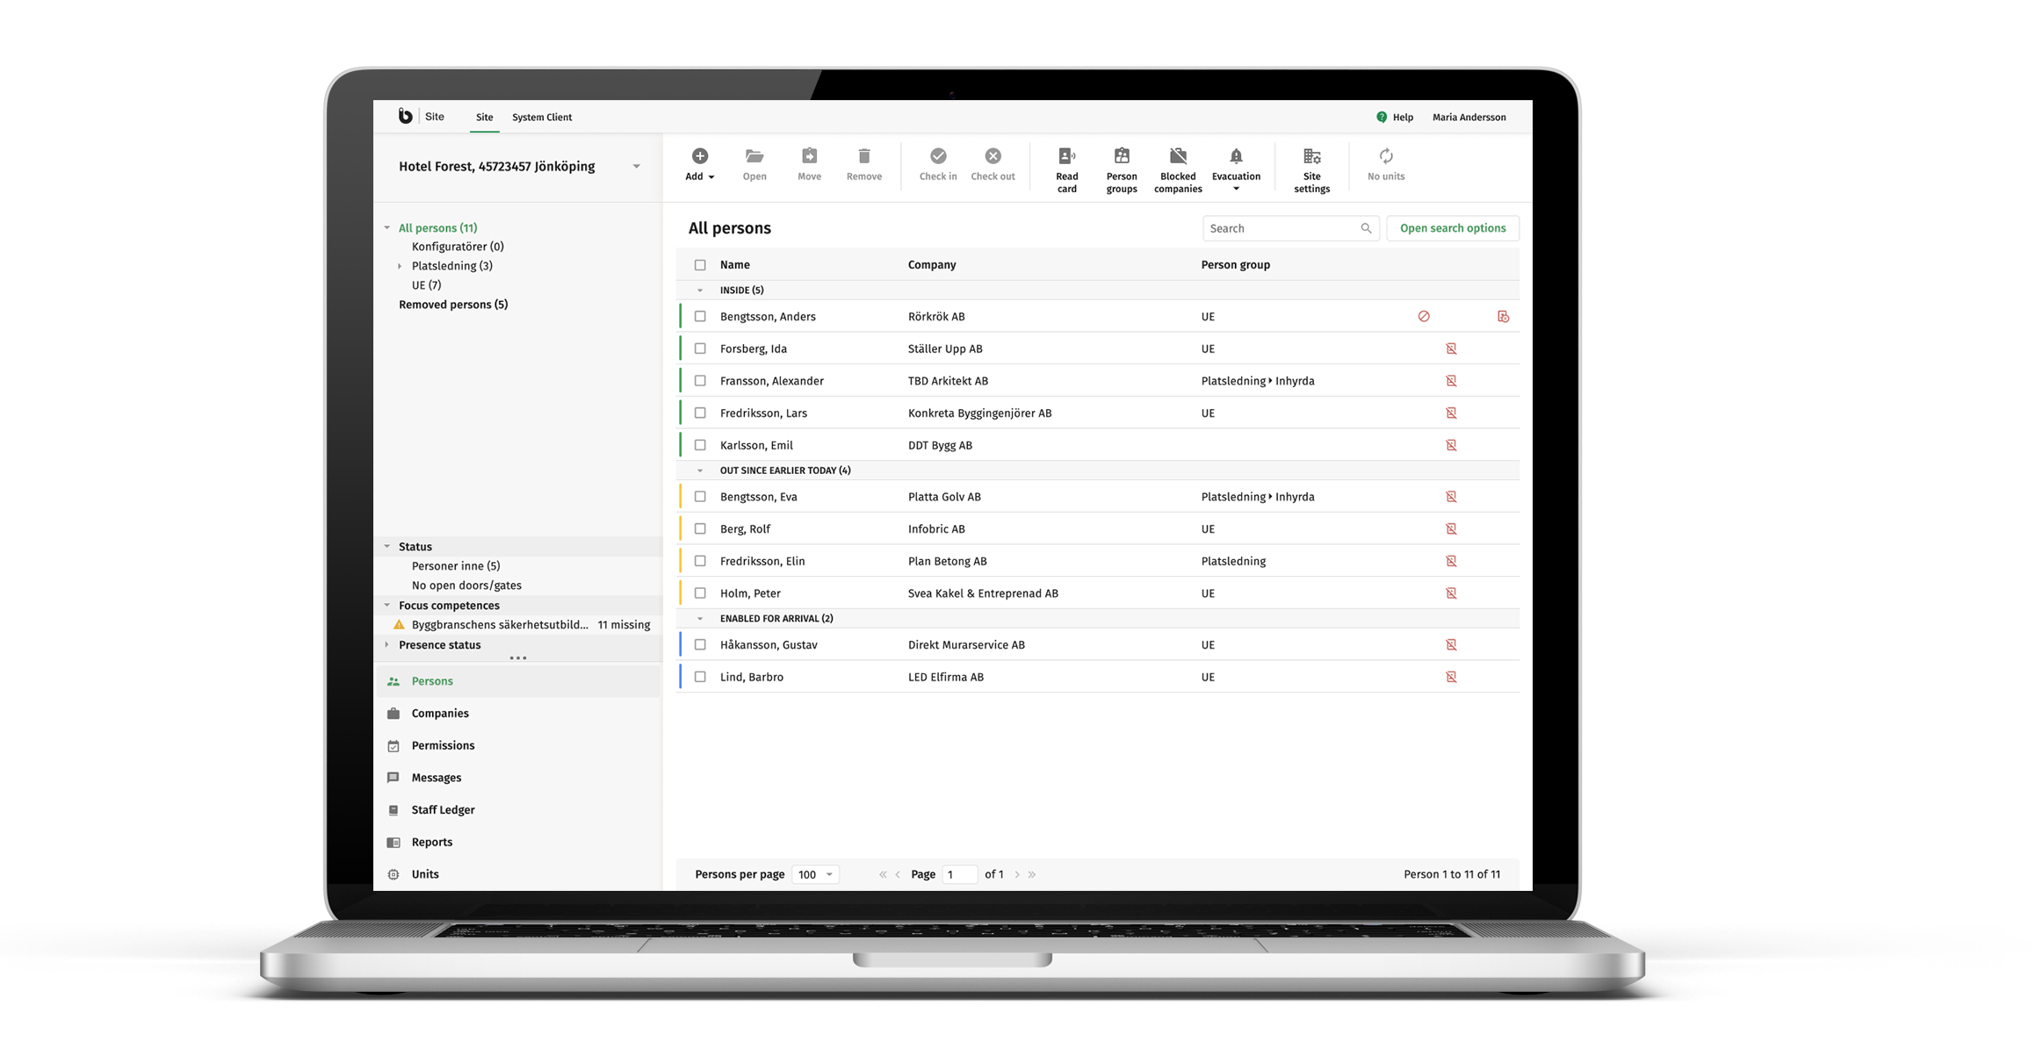Select the all persons header checkbox
This screenshot has width=2036, height=1063.
[x=700, y=263]
